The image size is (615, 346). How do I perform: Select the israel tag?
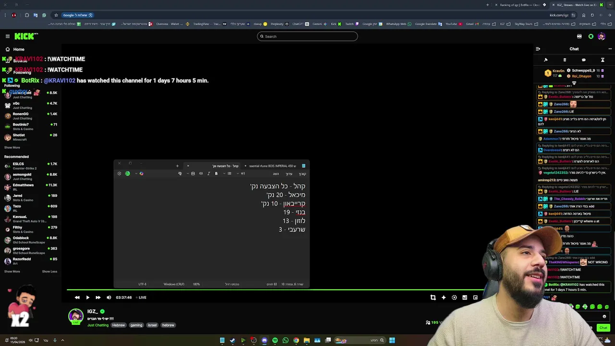[152, 325]
